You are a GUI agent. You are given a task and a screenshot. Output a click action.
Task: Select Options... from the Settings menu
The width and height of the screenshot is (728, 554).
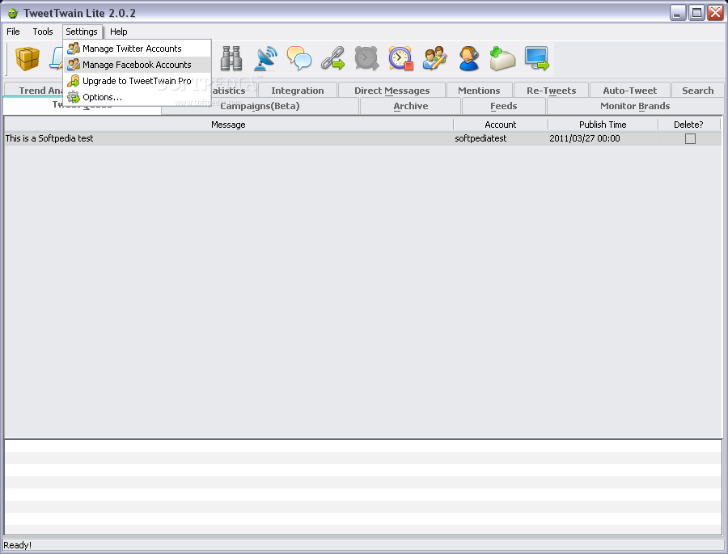[137, 97]
